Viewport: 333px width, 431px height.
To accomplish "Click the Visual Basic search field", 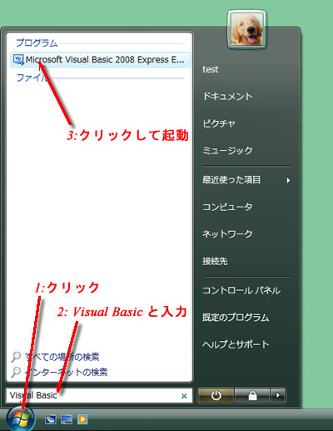I will click(99, 395).
